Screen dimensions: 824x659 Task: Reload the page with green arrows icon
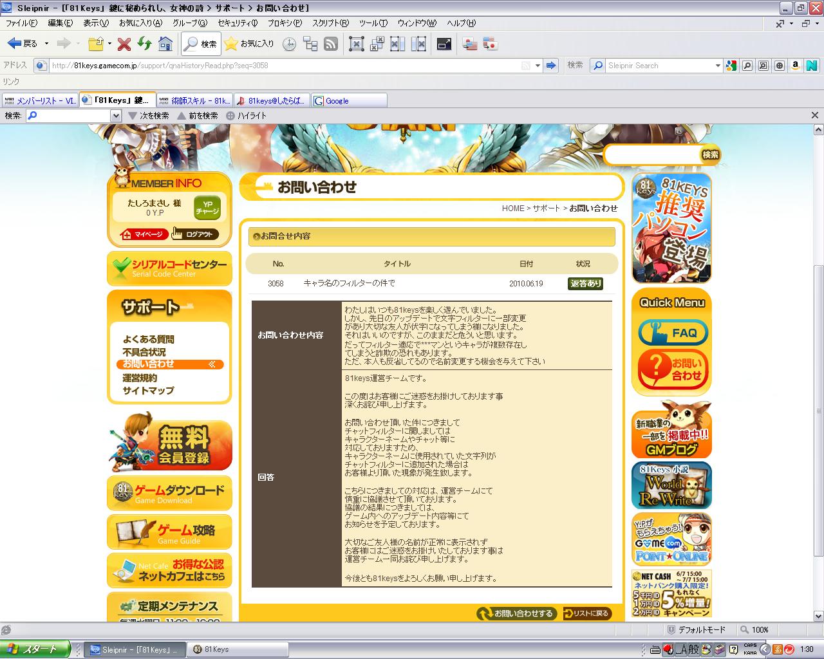click(144, 44)
